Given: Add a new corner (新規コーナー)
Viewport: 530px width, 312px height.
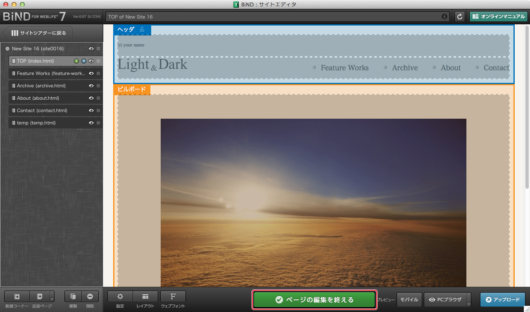Looking at the screenshot, I should (17, 296).
